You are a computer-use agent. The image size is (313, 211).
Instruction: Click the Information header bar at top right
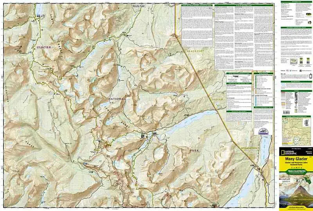tap(296, 2)
